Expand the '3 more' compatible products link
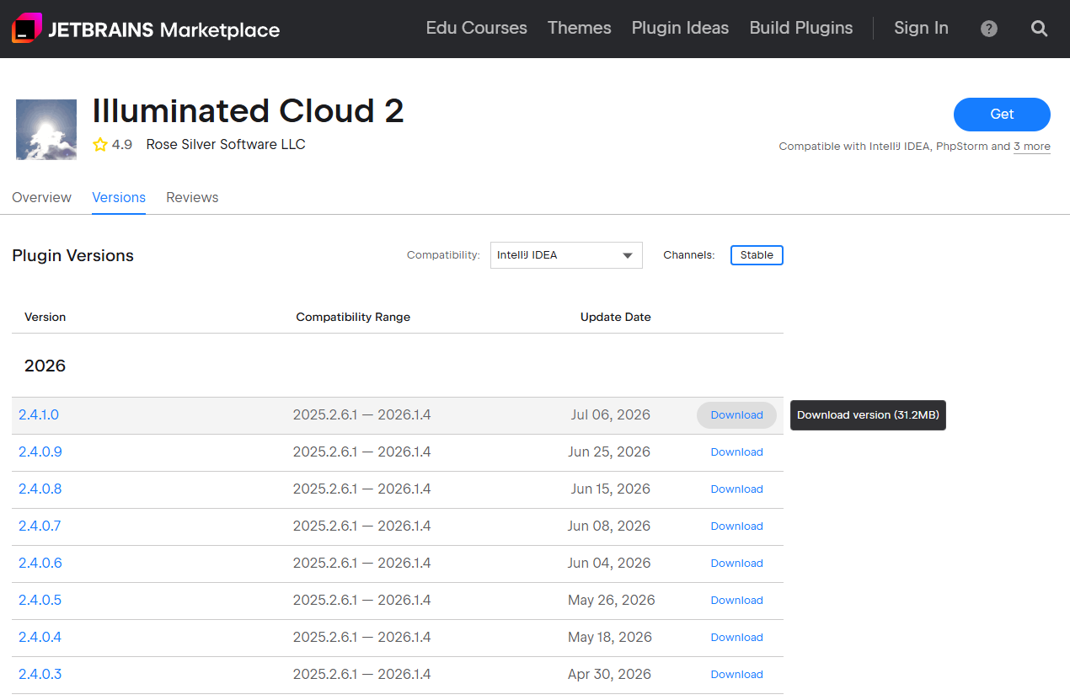This screenshot has width=1070, height=700. [x=1032, y=147]
